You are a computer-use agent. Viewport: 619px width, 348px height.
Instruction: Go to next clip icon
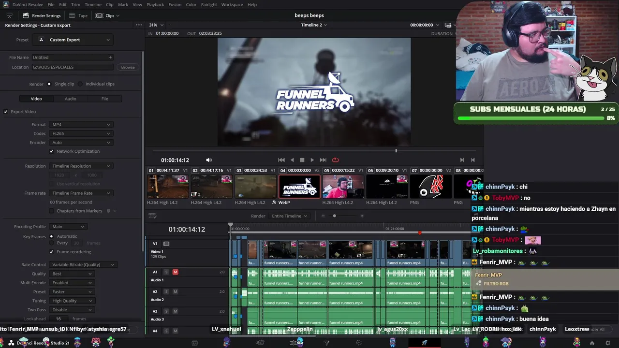pos(462,160)
